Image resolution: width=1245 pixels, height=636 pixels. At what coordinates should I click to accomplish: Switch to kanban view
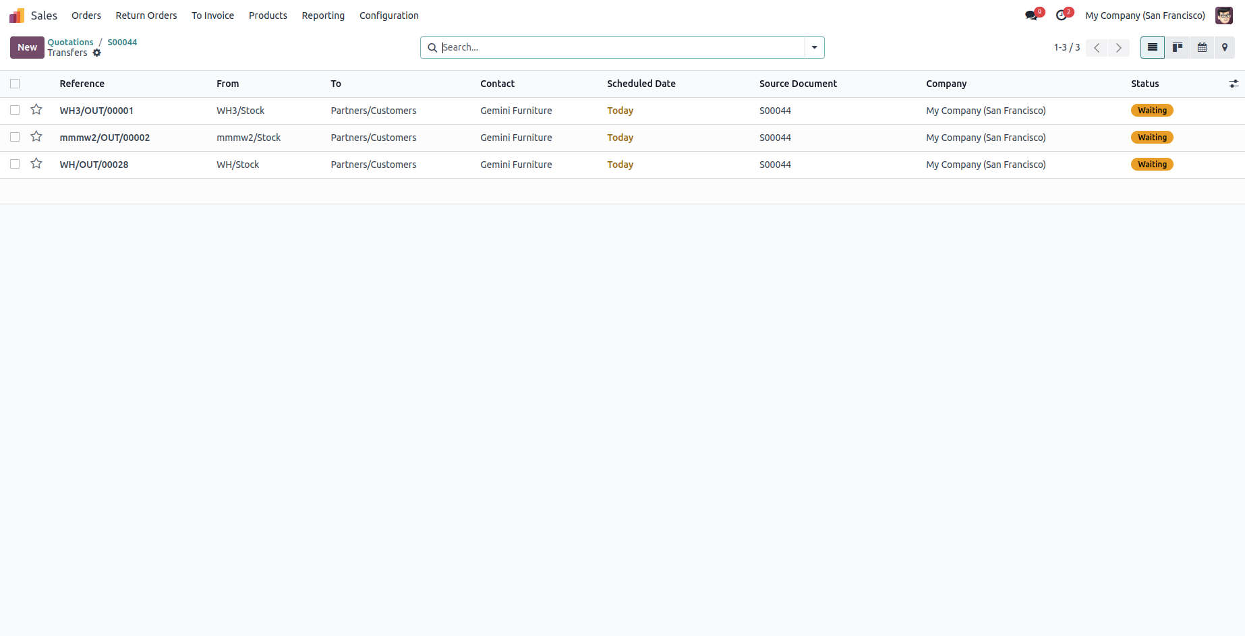pos(1177,47)
